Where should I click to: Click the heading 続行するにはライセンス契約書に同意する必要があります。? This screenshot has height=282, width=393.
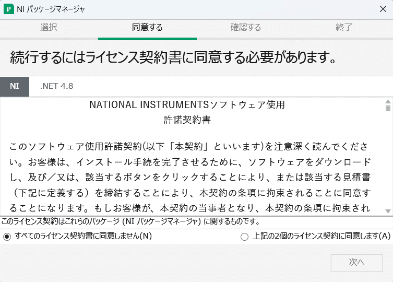[173, 57]
